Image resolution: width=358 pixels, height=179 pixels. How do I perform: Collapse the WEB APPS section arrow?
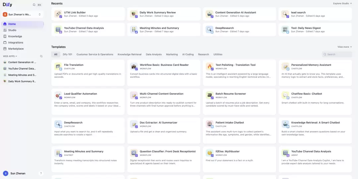[16, 56]
